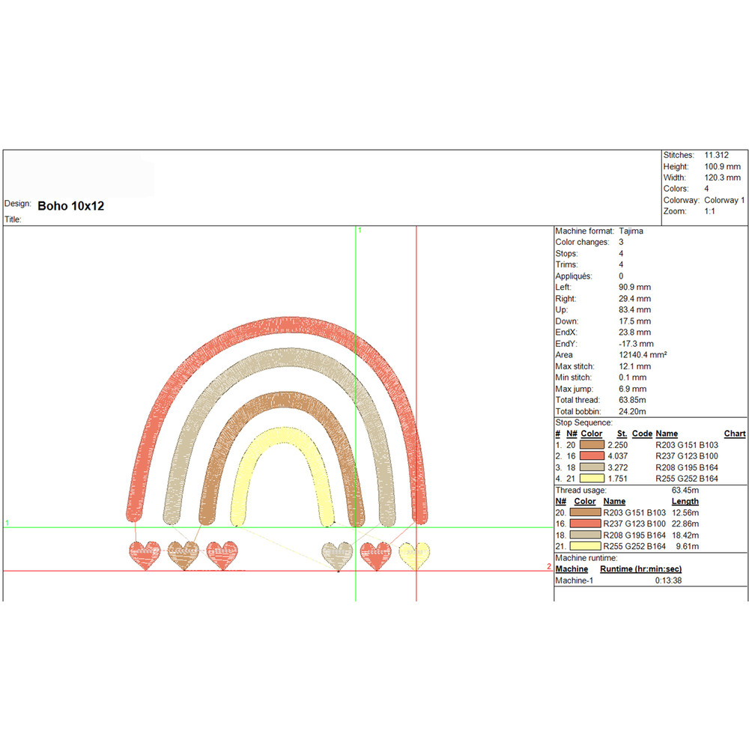Select the beige heart in the design preview

pyautogui.click(x=337, y=556)
